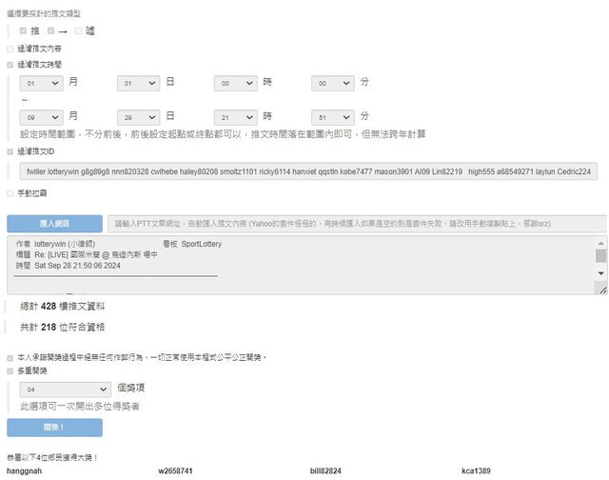Screen dimensions: 609x480
Task: Enable the 過濾推文內容 content filter checkbox
Action: point(10,48)
